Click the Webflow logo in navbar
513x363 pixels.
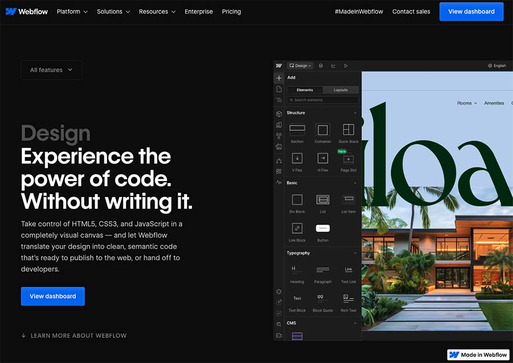[x=27, y=11]
